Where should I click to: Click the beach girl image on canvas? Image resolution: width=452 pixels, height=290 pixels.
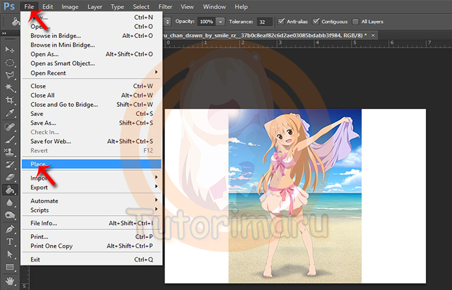[295, 196]
